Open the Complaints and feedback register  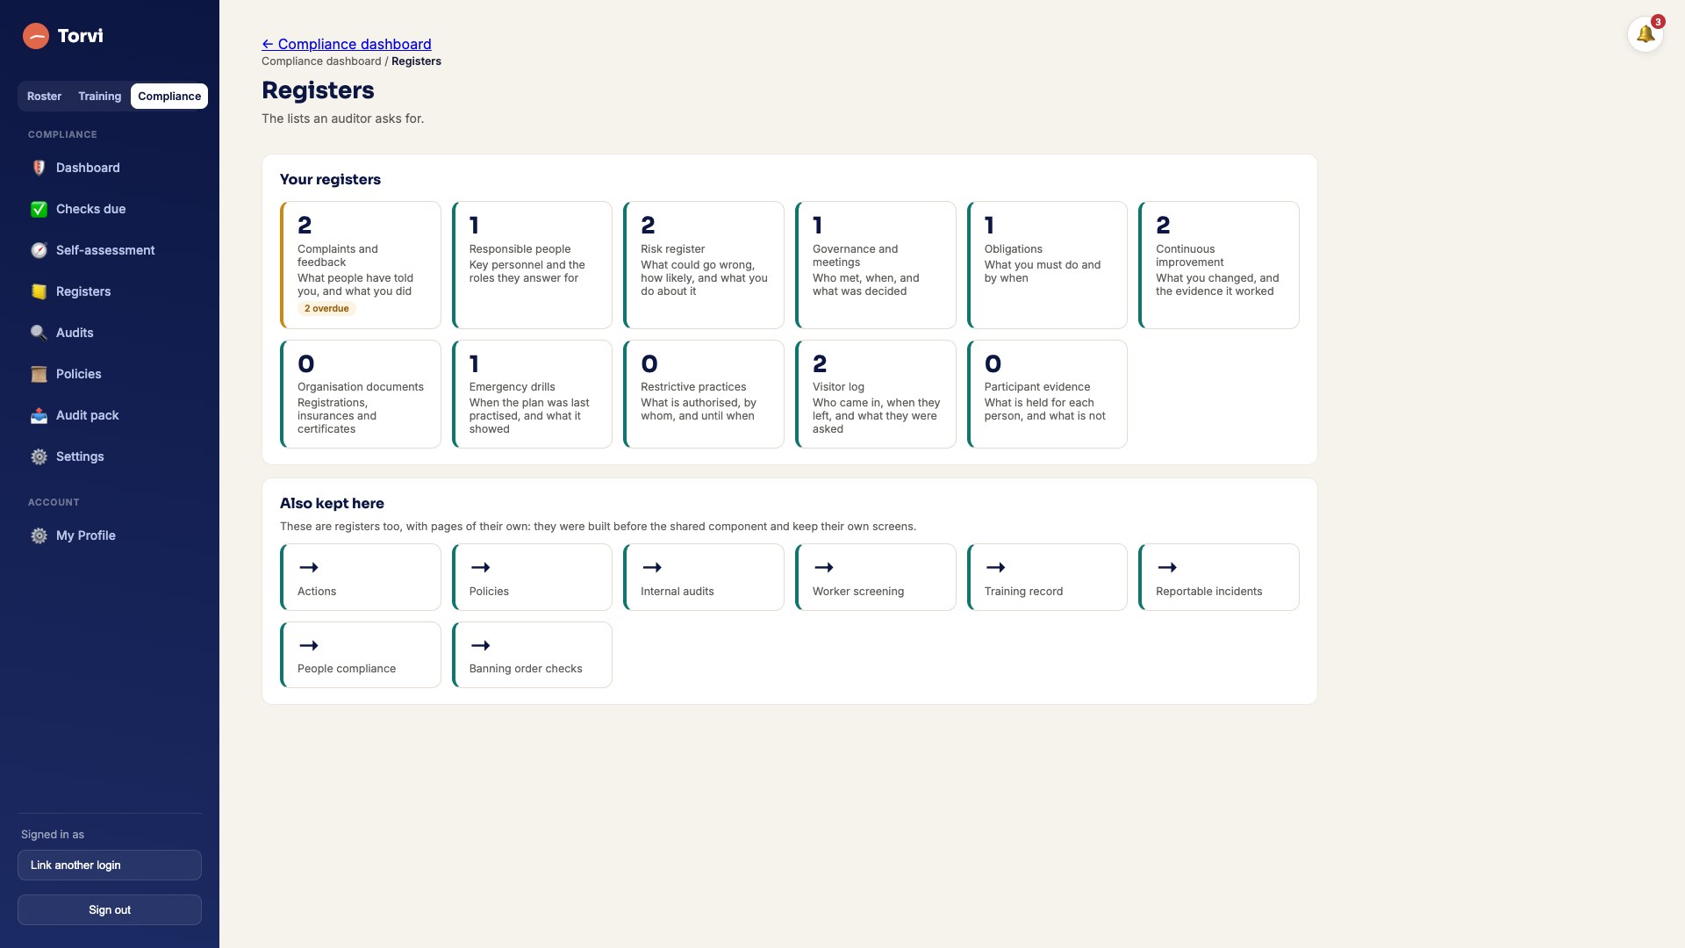(x=361, y=265)
